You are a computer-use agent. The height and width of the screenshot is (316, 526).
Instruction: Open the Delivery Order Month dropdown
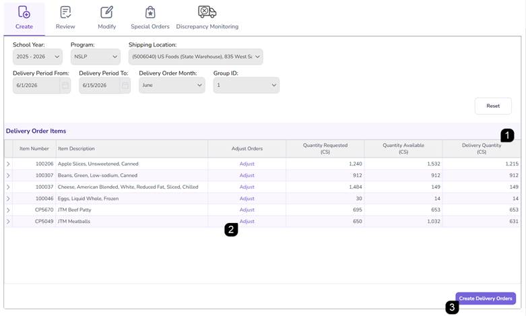point(172,85)
